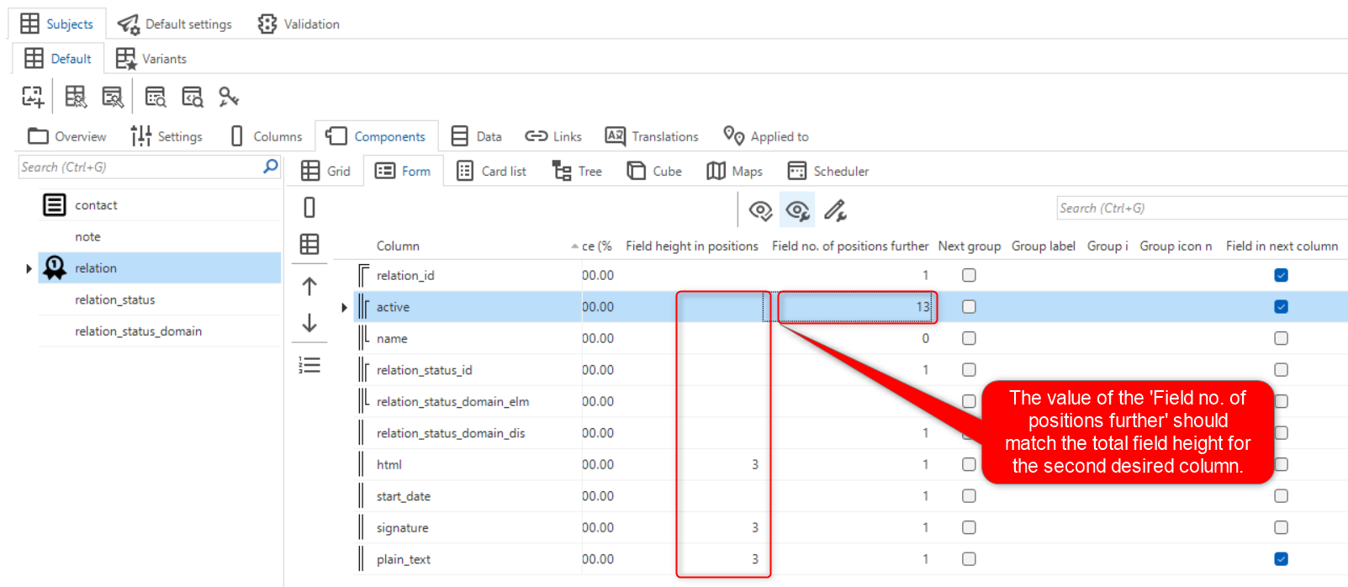Click the add-image-with-plus toolbar icon
The image size is (1348, 587).
click(x=33, y=97)
